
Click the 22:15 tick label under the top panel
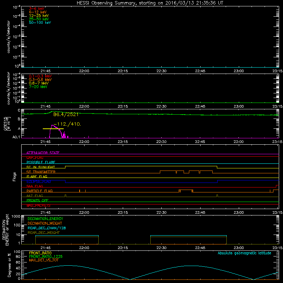pos(123,71)
